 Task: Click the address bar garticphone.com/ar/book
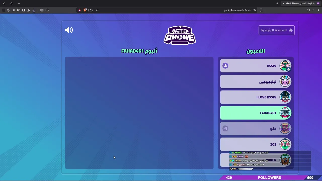pyautogui.click(x=237, y=10)
